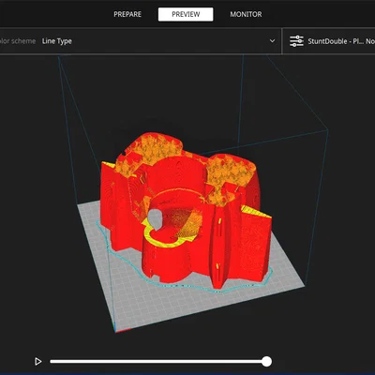Switch to the PREPARE stage
The width and height of the screenshot is (375, 375).
pyautogui.click(x=127, y=14)
